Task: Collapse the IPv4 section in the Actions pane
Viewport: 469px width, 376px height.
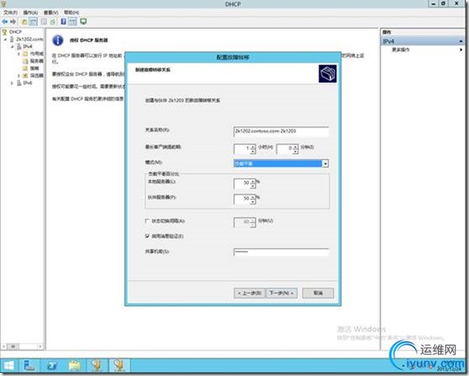Action: (x=461, y=41)
